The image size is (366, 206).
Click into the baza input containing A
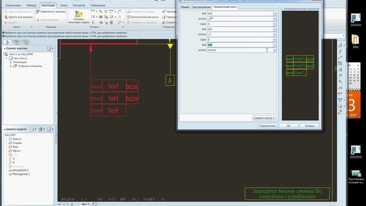point(240,24)
